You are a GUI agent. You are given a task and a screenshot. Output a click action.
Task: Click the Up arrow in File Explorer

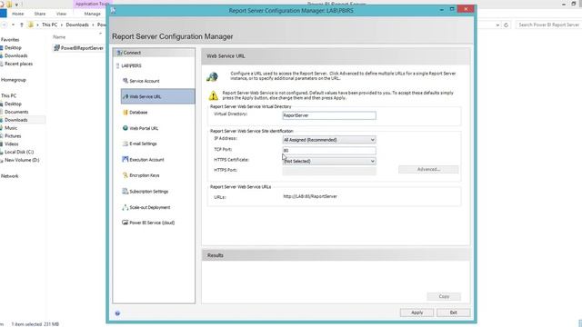point(22,25)
